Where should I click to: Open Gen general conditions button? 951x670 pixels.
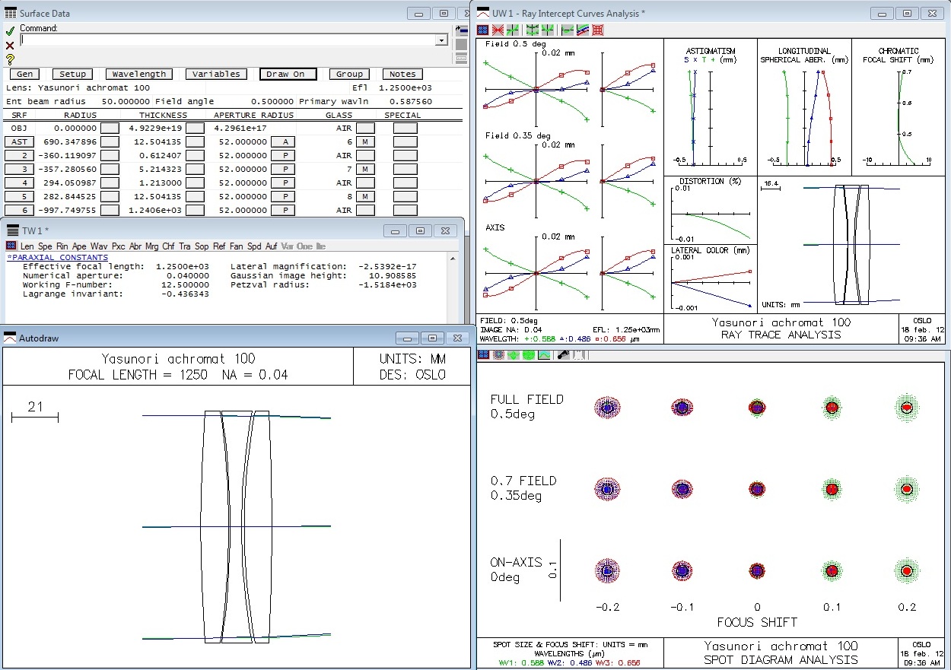coord(25,74)
